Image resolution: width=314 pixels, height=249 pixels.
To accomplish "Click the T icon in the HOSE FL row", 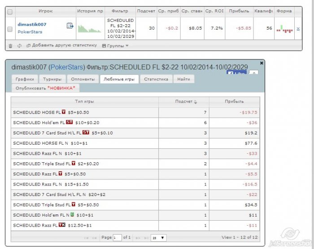I will tap(64, 112).
